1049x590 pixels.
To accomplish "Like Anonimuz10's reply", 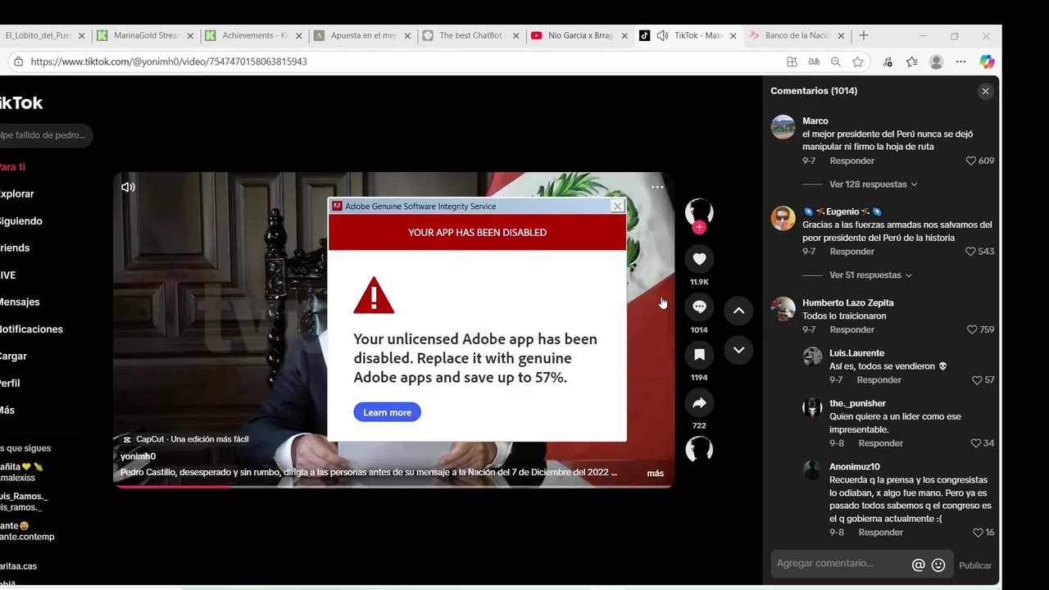I will 978,533.
